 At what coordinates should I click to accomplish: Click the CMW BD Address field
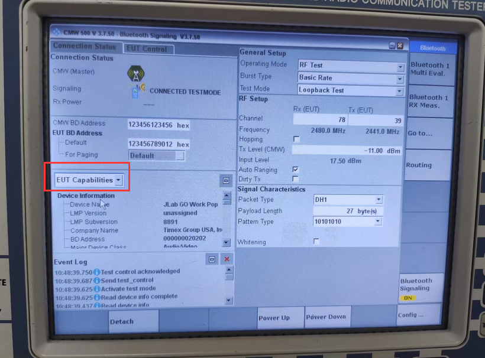click(x=159, y=125)
